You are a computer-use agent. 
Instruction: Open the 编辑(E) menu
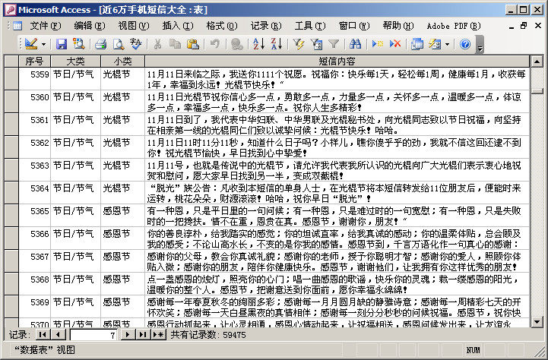pyautogui.click(x=90, y=26)
